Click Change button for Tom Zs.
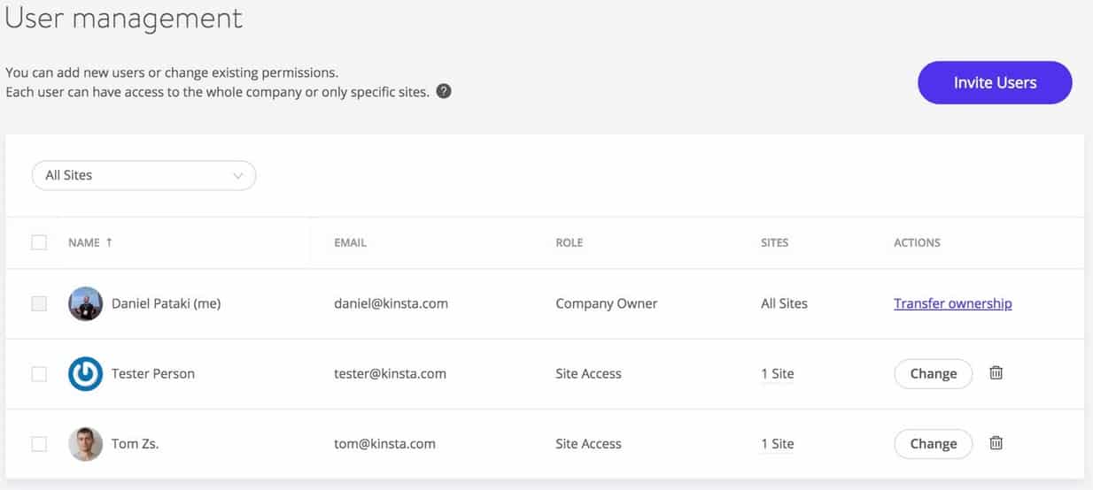1093x490 pixels. coord(933,443)
